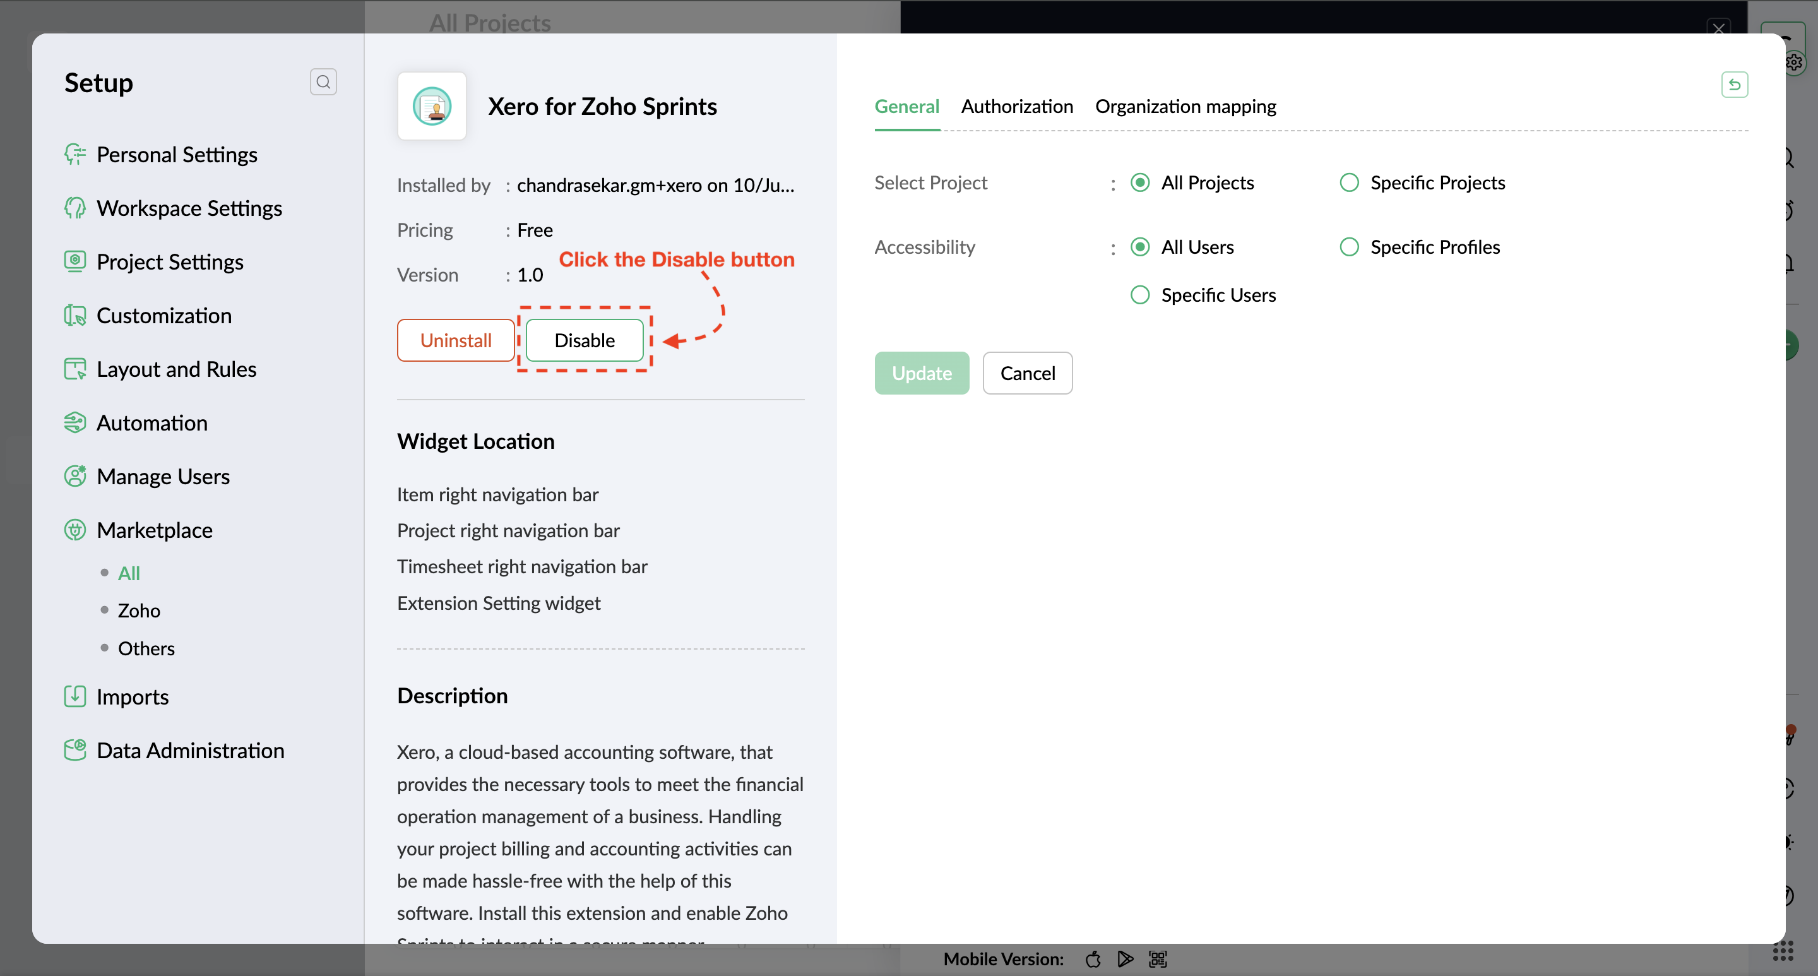Image resolution: width=1818 pixels, height=976 pixels.
Task: Click the version value 1.0
Action: pyautogui.click(x=530, y=275)
